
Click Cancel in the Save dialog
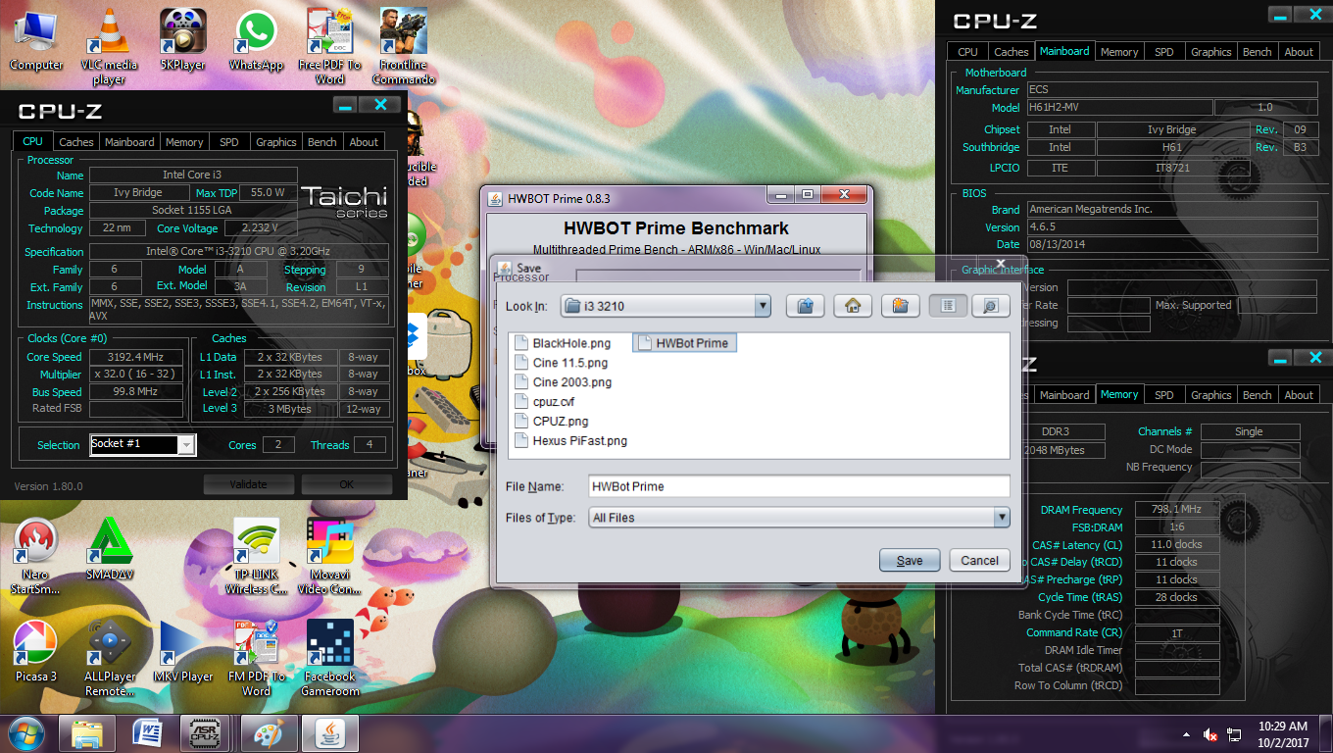979,560
